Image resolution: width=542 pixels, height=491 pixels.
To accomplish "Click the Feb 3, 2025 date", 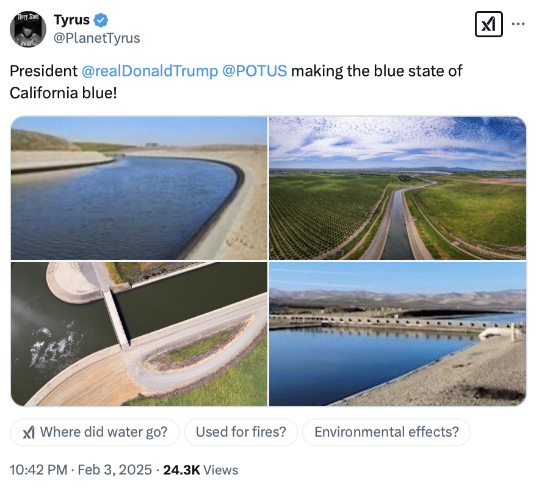I will (114, 470).
